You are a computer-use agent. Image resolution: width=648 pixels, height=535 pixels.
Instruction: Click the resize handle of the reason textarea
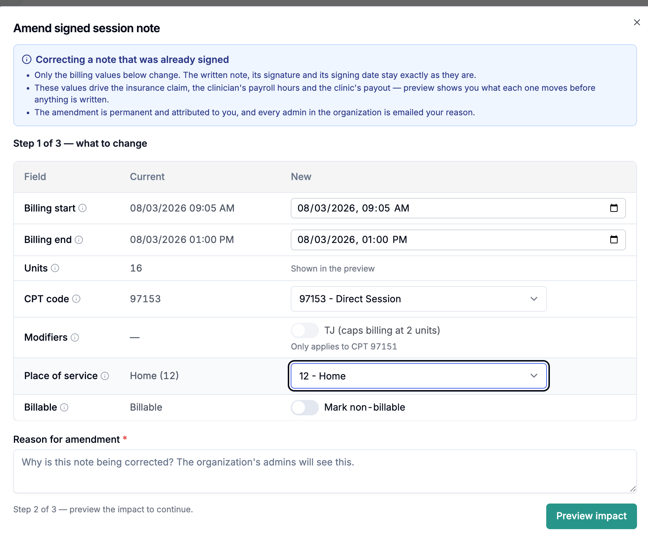click(633, 489)
